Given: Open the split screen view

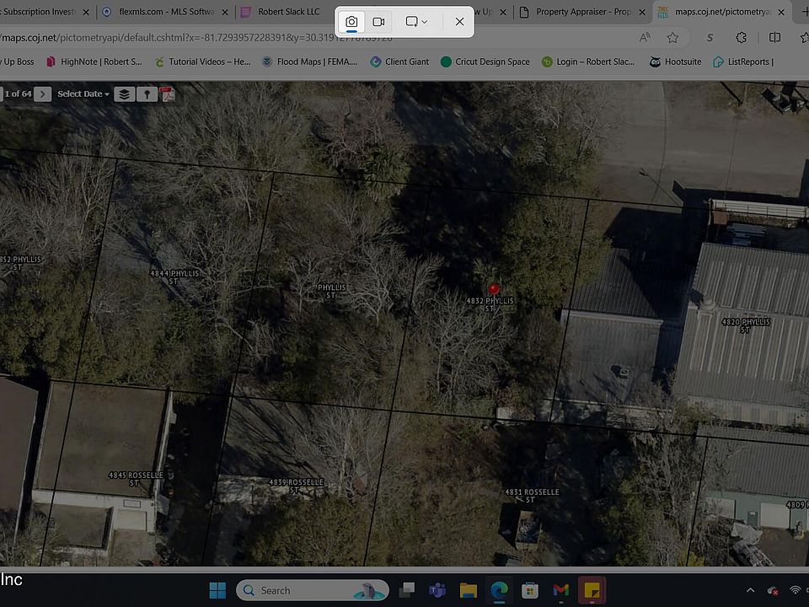Looking at the screenshot, I should (774, 38).
